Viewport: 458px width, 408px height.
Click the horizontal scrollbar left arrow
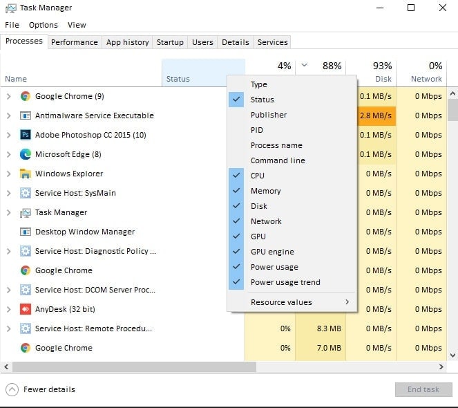pos(6,367)
